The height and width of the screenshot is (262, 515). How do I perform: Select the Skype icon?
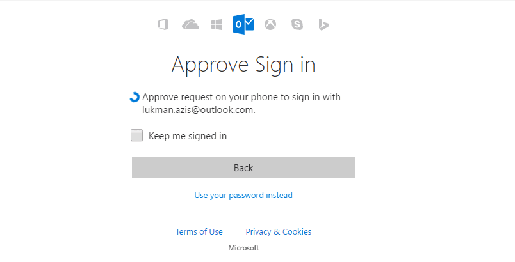click(x=297, y=24)
